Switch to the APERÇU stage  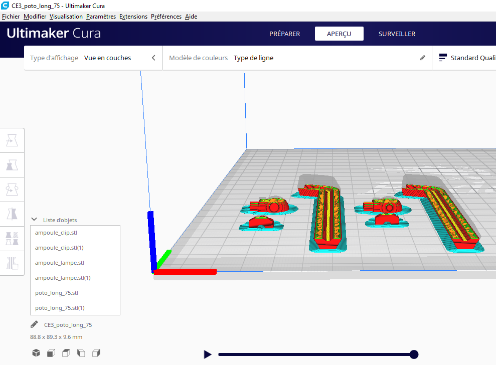coord(339,34)
